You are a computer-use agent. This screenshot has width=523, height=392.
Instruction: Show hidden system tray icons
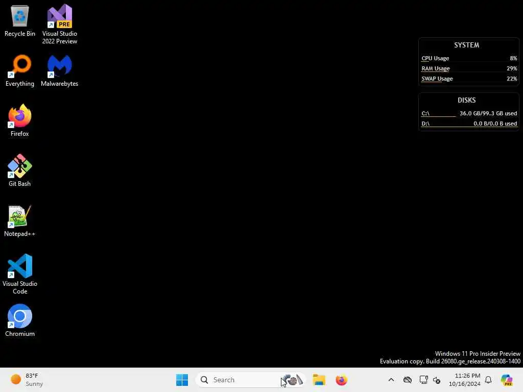[x=391, y=380]
